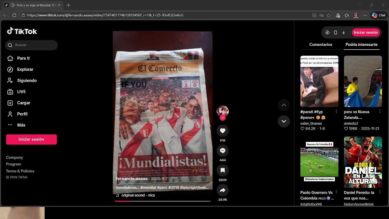The height and width of the screenshot is (219, 389).
Task: Click the valen_tinavas username
Action: click(311, 123)
